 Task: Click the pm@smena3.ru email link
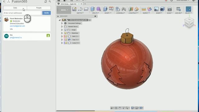coord(16,38)
